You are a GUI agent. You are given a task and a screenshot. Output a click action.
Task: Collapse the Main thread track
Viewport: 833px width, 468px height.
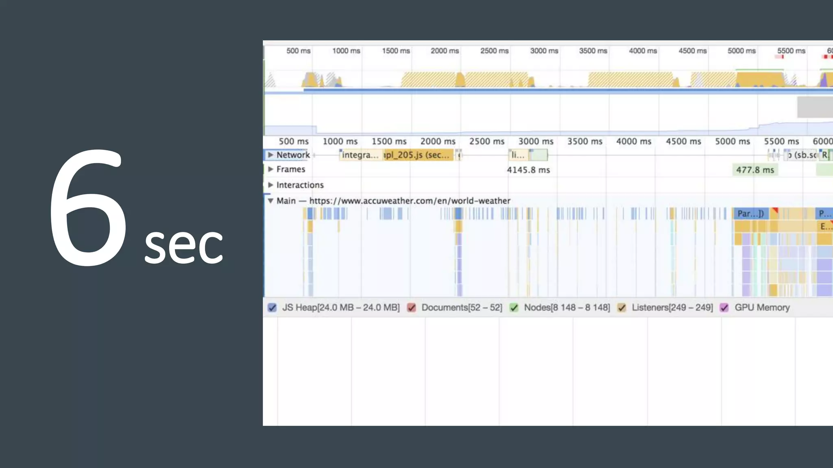click(x=270, y=201)
